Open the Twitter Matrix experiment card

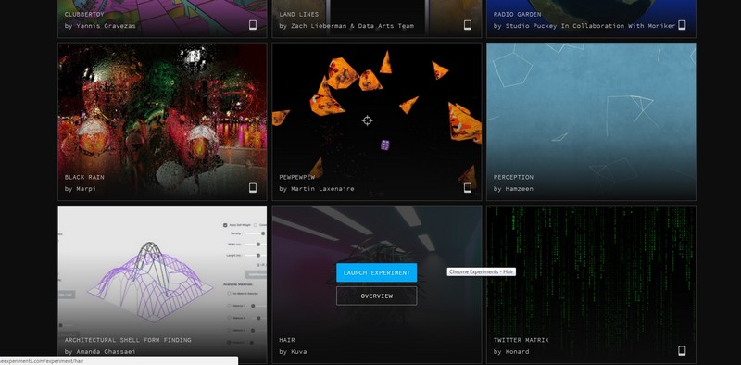(x=591, y=284)
